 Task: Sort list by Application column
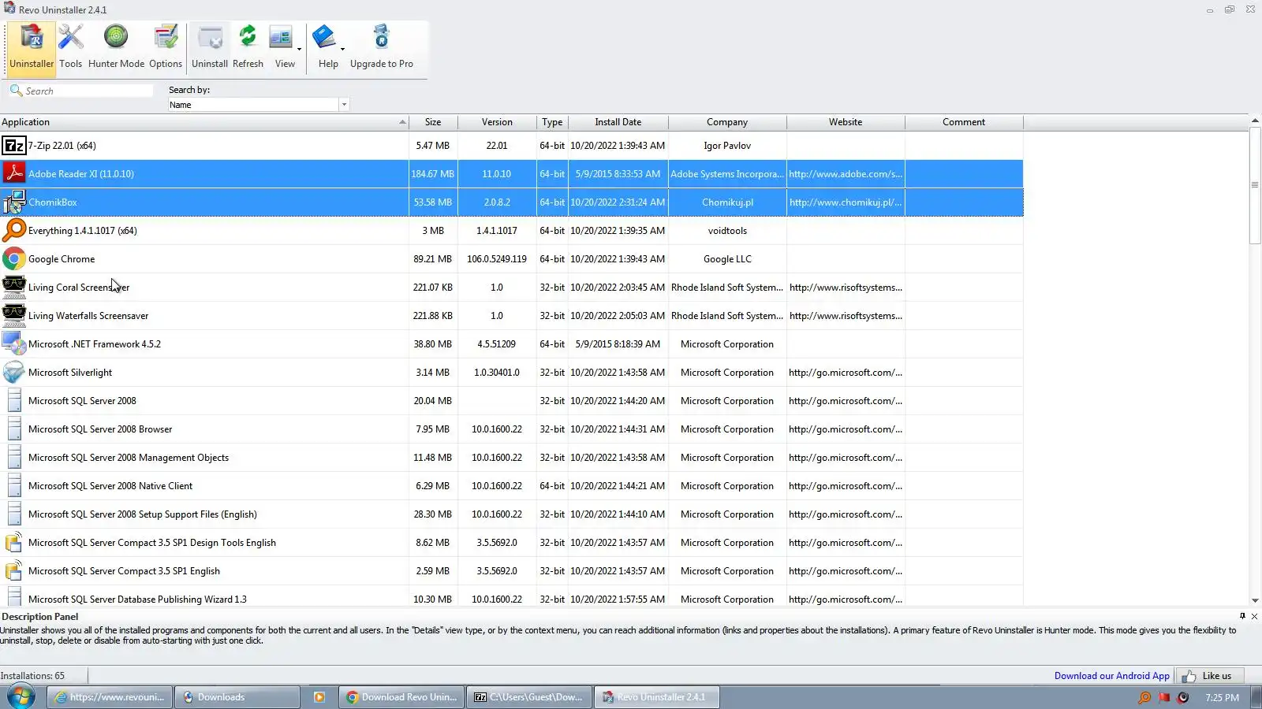tap(204, 122)
